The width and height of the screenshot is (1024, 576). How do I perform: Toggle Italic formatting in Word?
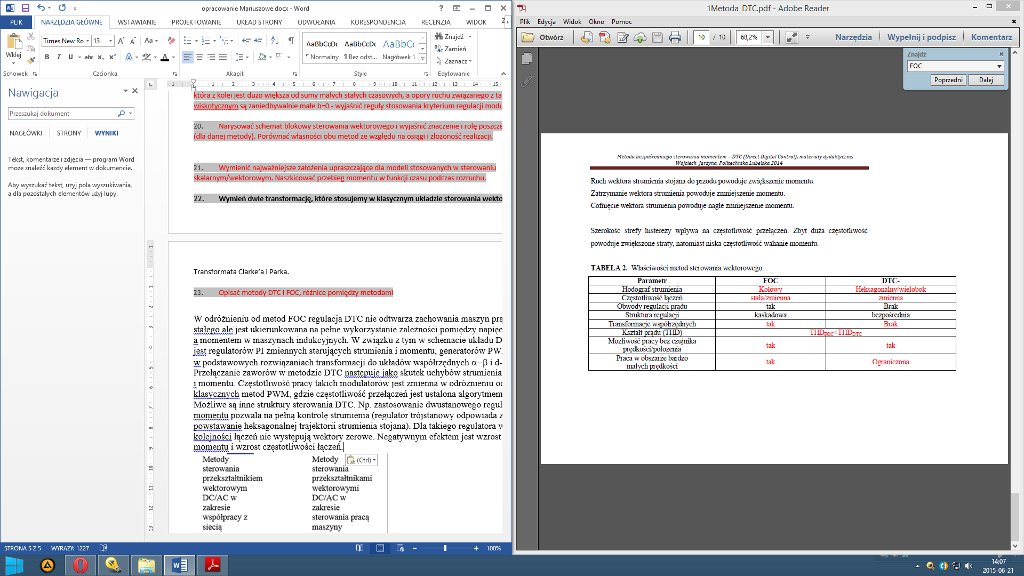pyautogui.click(x=59, y=57)
